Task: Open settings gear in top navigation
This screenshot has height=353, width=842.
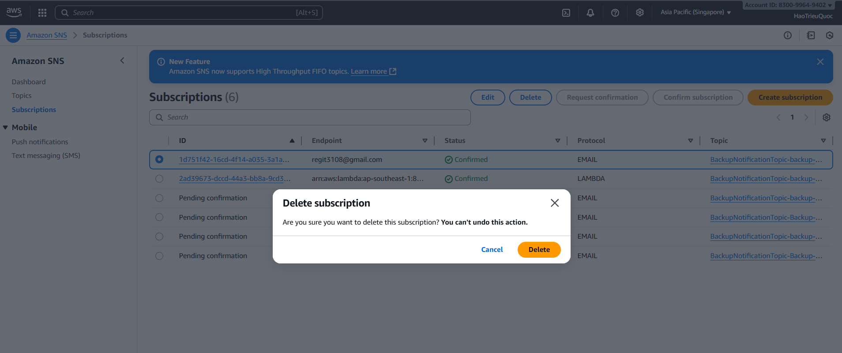Action: (640, 13)
